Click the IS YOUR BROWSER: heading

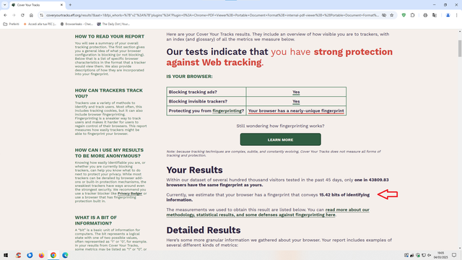[189, 77]
